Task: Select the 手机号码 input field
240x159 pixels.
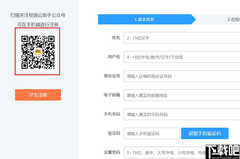Action: point(182,114)
